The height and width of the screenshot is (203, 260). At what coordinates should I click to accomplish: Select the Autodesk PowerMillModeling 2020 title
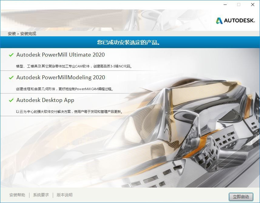click(61, 77)
